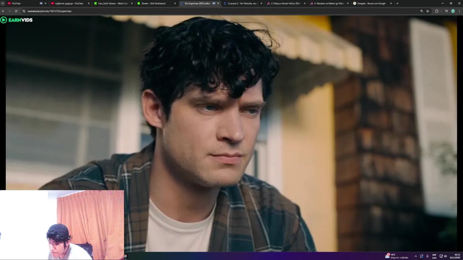Open the microphone tray icon
This screenshot has height=260, width=463.
click(427, 256)
